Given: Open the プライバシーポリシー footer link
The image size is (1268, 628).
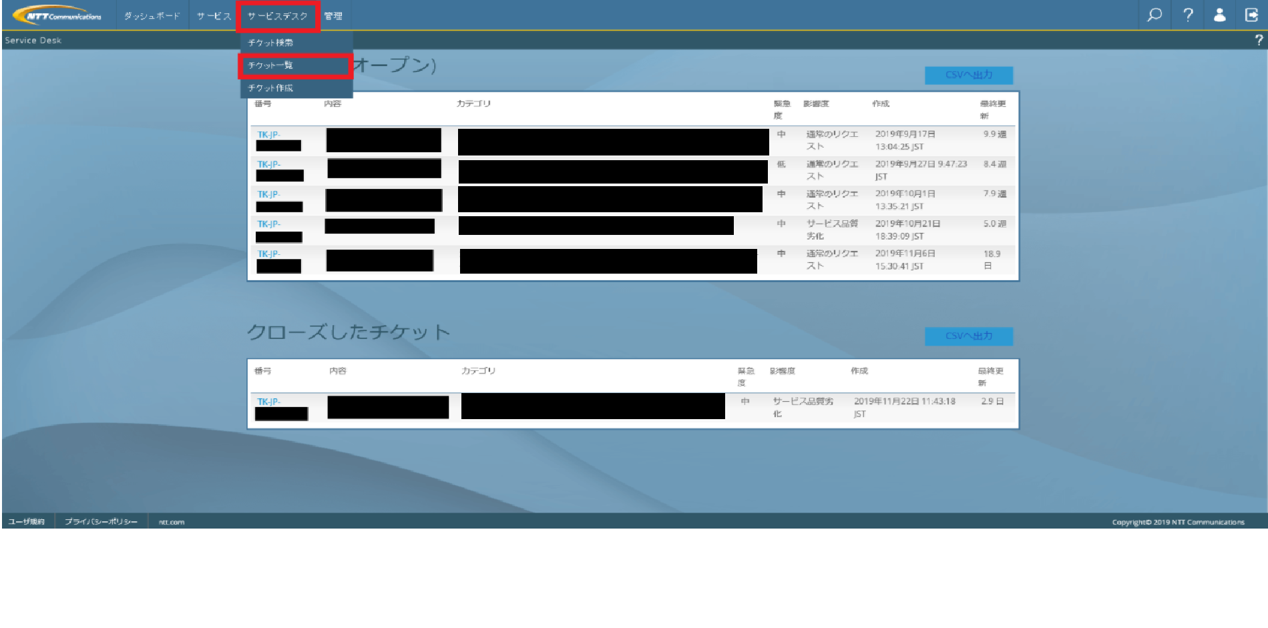Looking at the screenshot, I should click(101, 522).
